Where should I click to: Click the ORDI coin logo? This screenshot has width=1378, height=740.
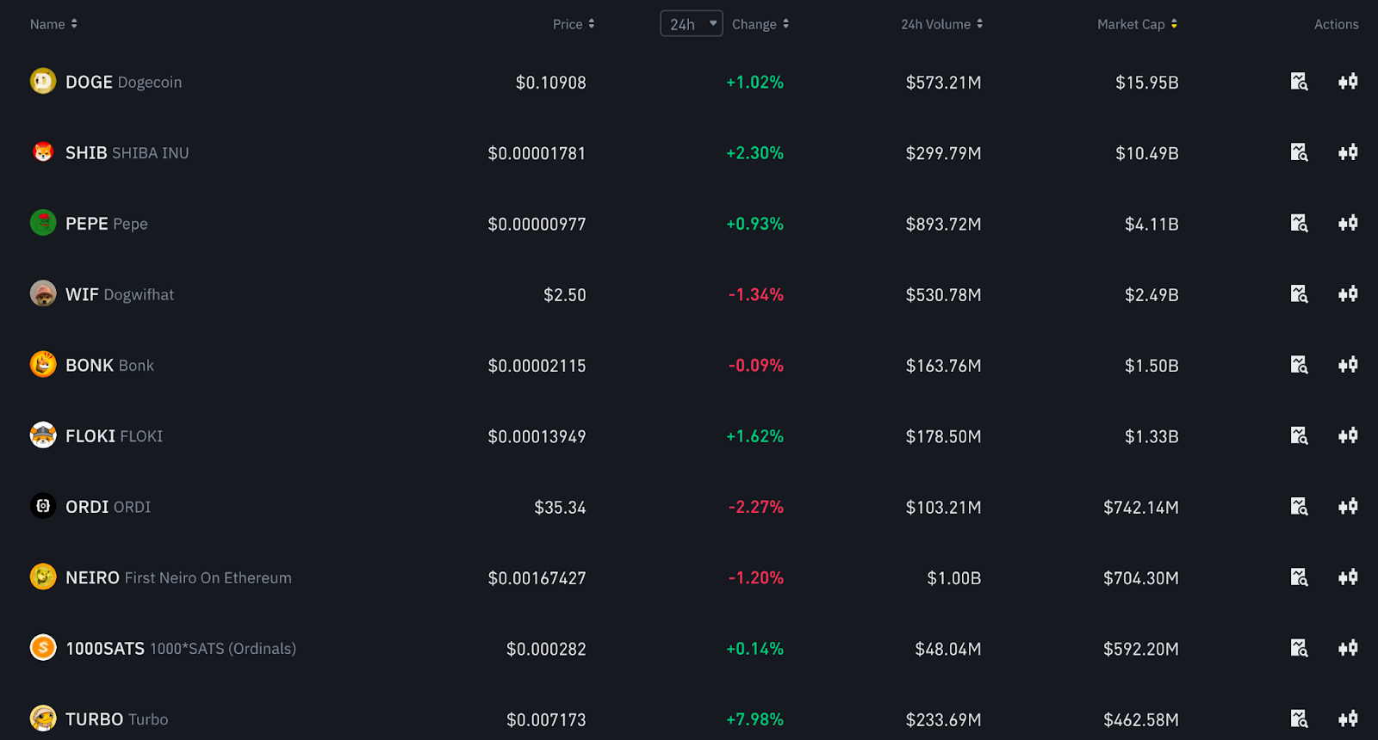43,506
